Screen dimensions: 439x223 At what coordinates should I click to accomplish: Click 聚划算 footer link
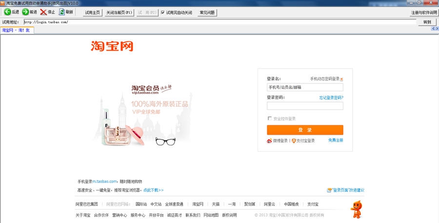[250, 204]
